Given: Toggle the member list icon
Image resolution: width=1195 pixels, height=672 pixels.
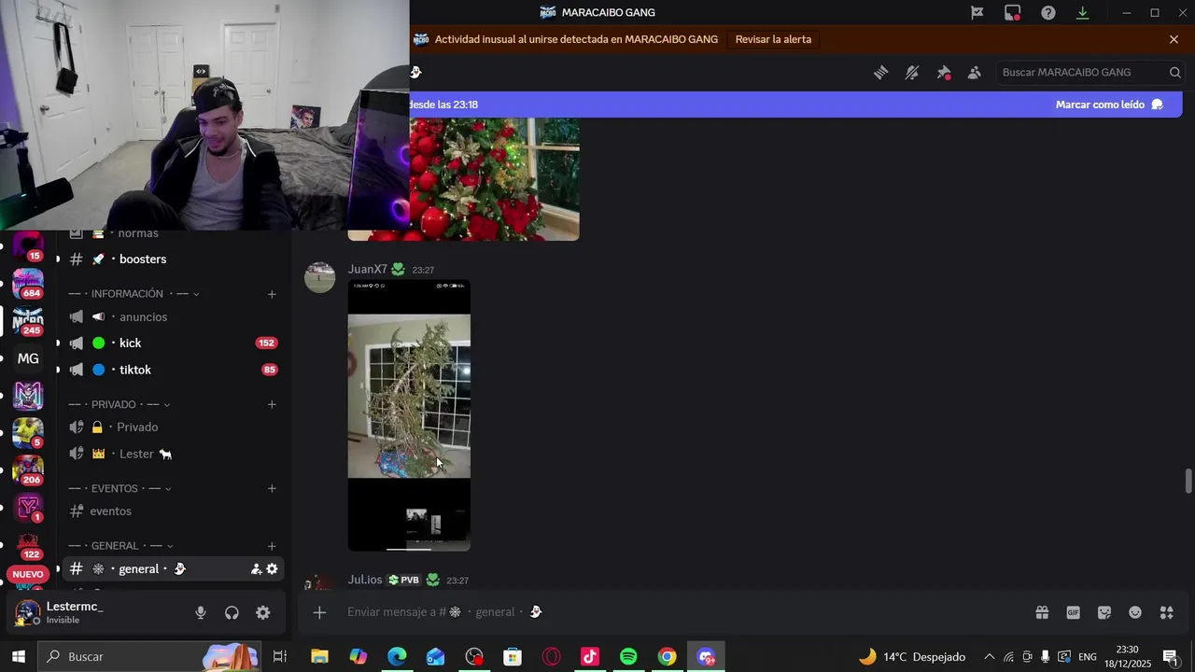Looking at the screenshot, I should click(x=975, y=73).
